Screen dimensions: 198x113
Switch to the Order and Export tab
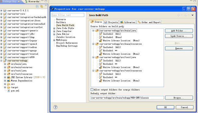(x=149, y=22)
